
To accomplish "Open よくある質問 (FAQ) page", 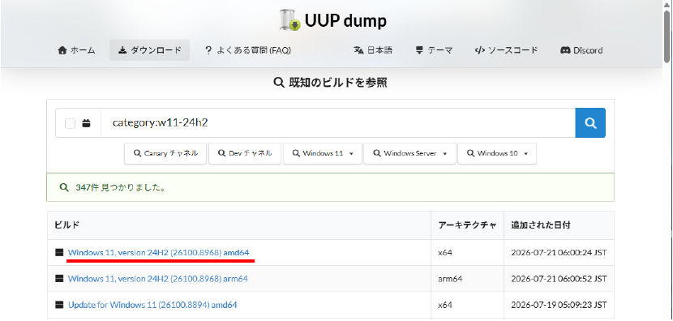I will point(248,50).
